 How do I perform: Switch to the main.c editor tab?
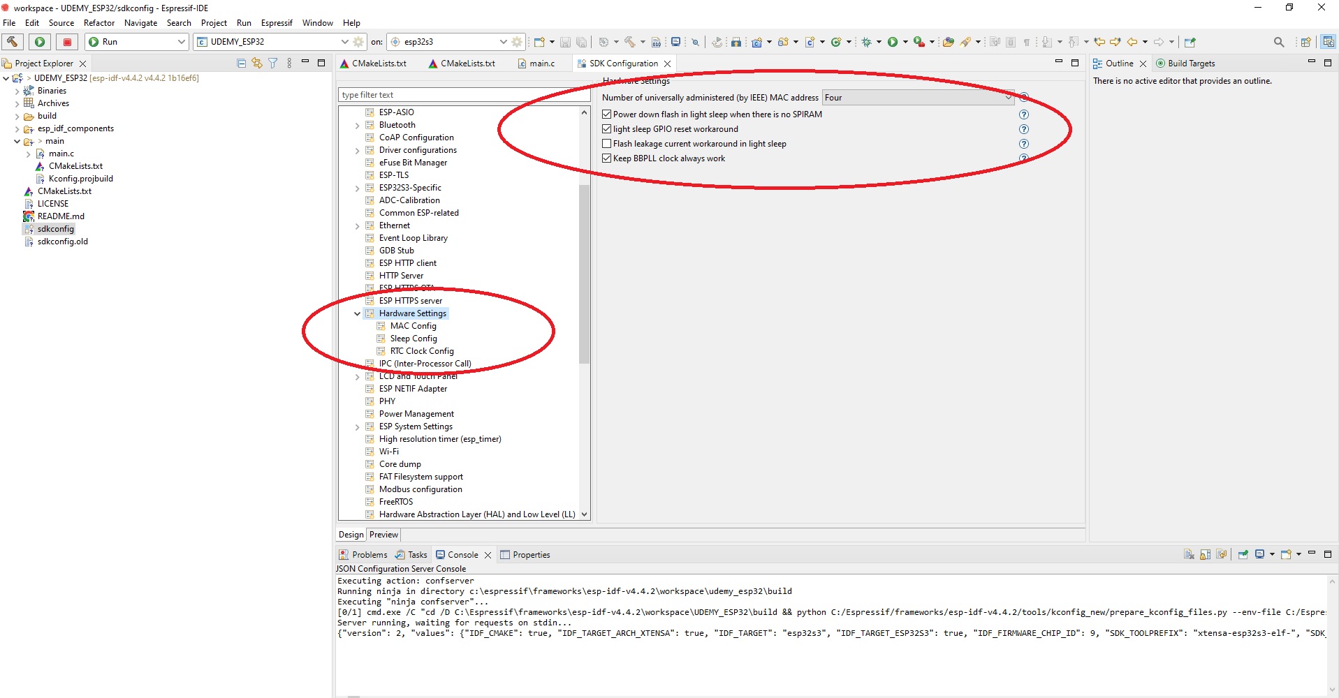point(536,64)
